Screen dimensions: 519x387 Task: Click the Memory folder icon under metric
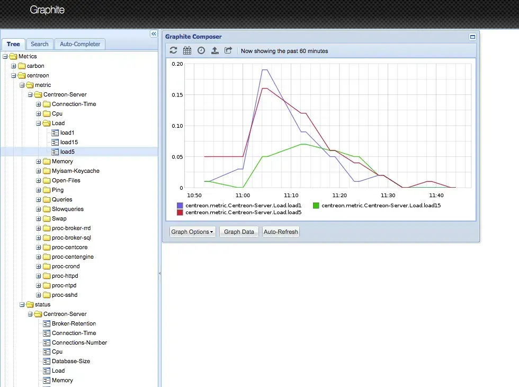(47, 161)
